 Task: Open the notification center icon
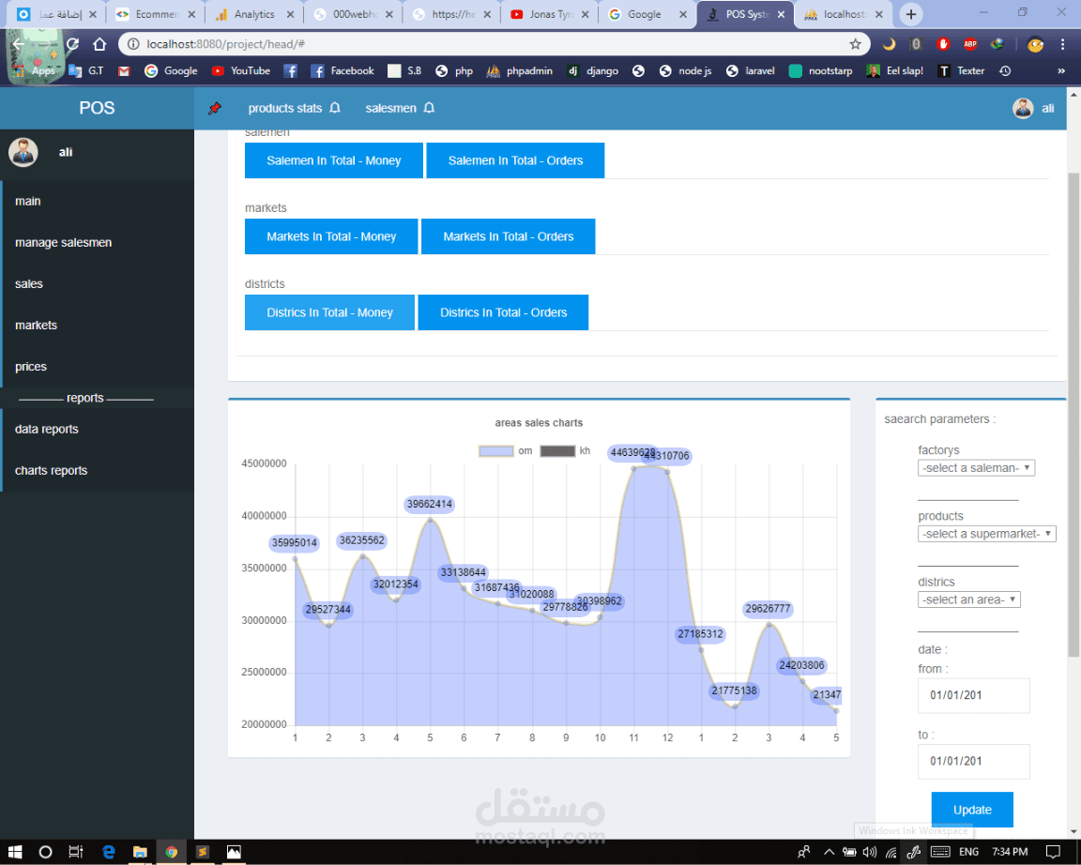(x=1053, y=852)
